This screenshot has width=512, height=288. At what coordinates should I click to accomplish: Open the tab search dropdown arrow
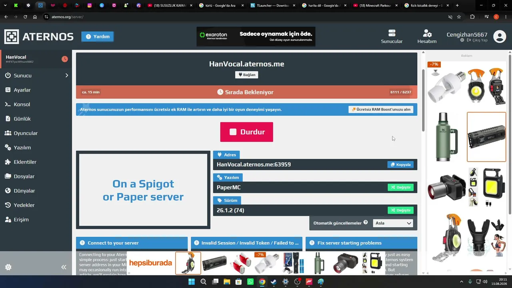point(6,6)
